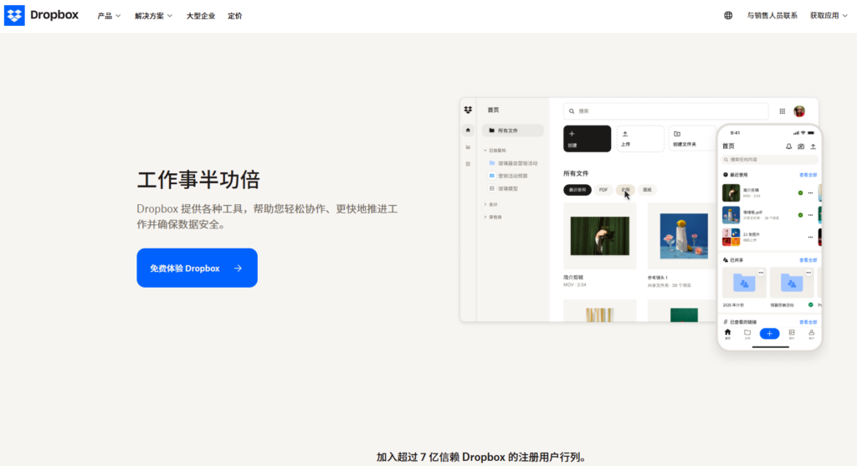Open the 大型企业 menu item
This screenshot has width=857, height=466.
tap(201, 16)
